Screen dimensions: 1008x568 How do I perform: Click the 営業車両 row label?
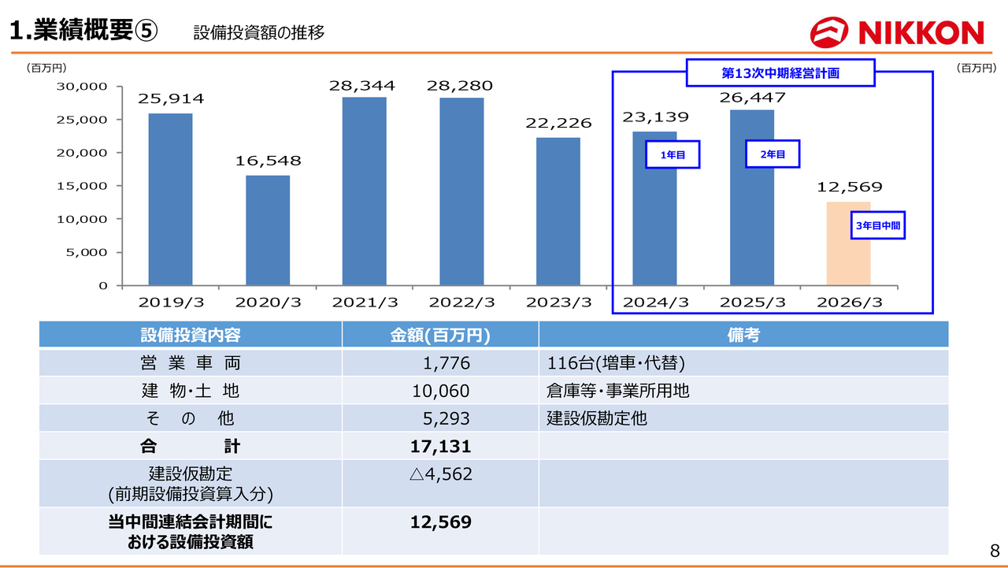[x=191, y=363]
